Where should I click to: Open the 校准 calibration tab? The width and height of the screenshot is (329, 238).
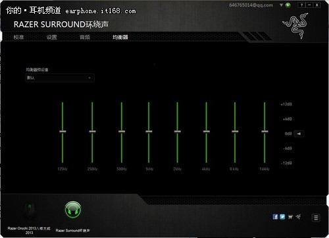click(x=18, y=37)
